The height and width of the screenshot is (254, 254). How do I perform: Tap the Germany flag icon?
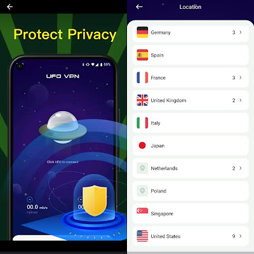click(x=142, y=32)
